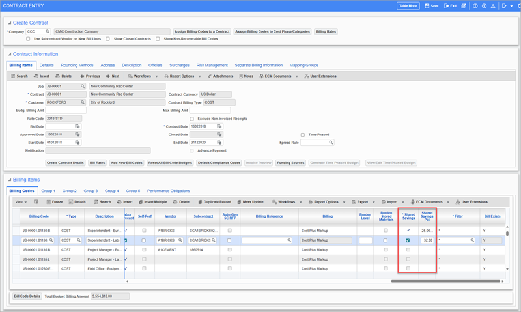Open contract toolbar ECM Documents dropdown arrow
The height and width of the screenshot is (312, 521).
[x=297, y=76]
